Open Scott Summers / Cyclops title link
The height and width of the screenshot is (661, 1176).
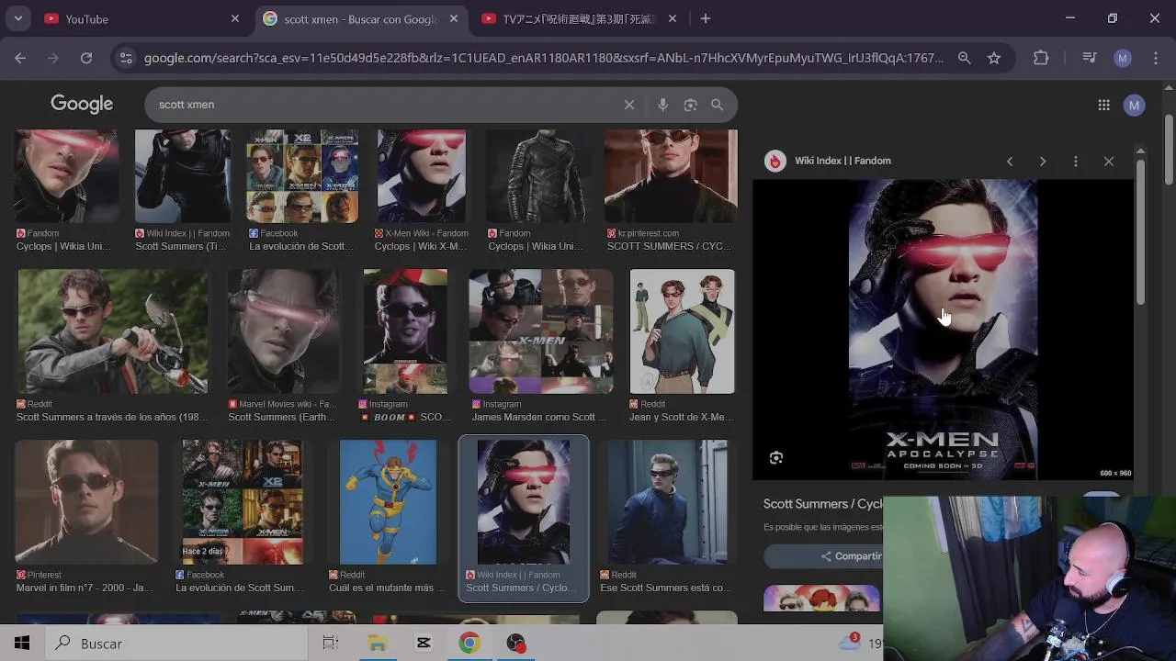click(822, 504)
